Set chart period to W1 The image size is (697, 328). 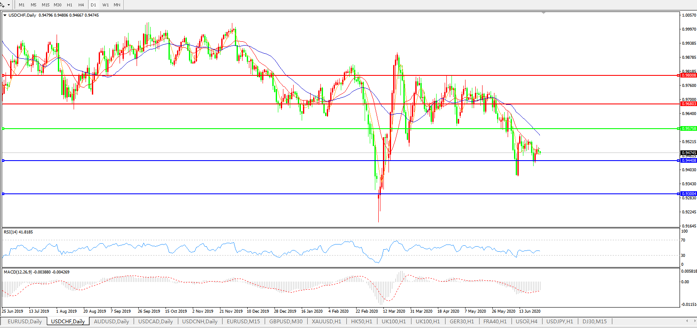tap(106, 5)
